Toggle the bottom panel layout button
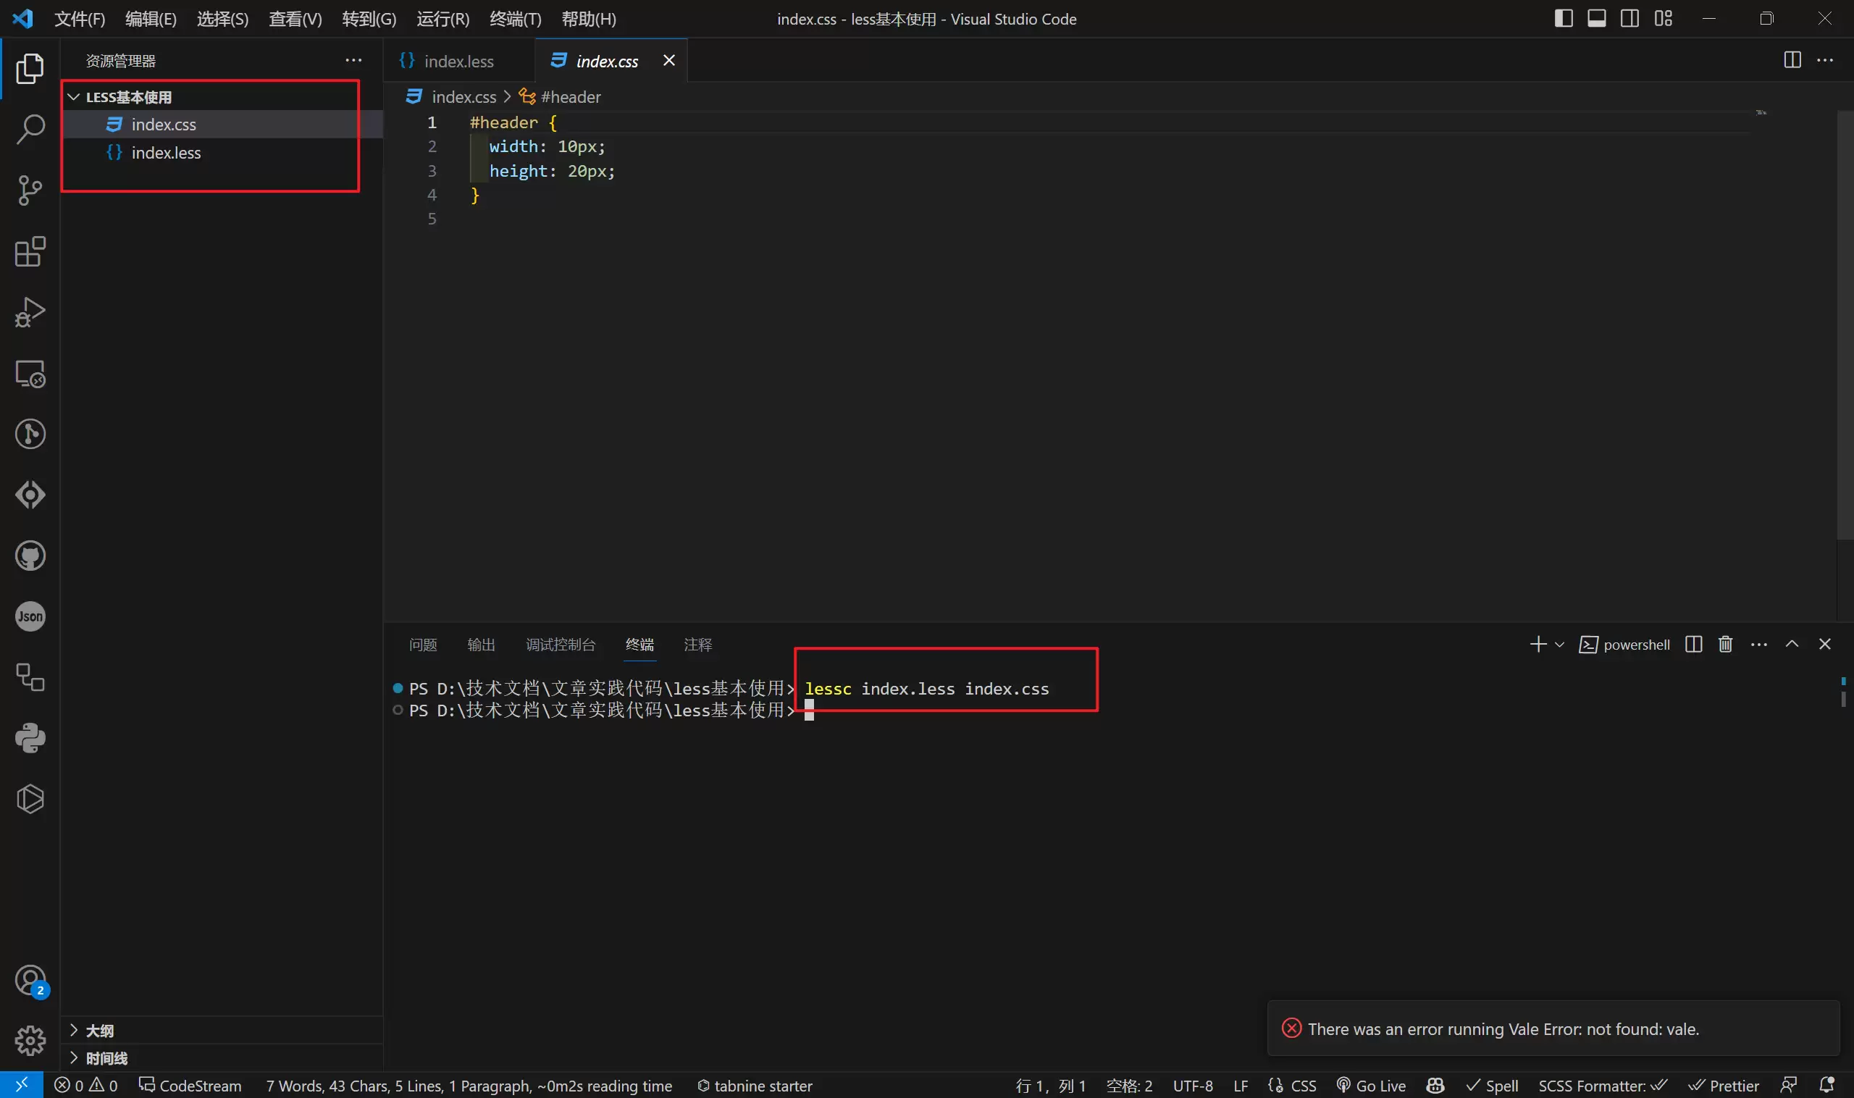This screenshot has width=1854, height=1098. [x=1597, y=19]
